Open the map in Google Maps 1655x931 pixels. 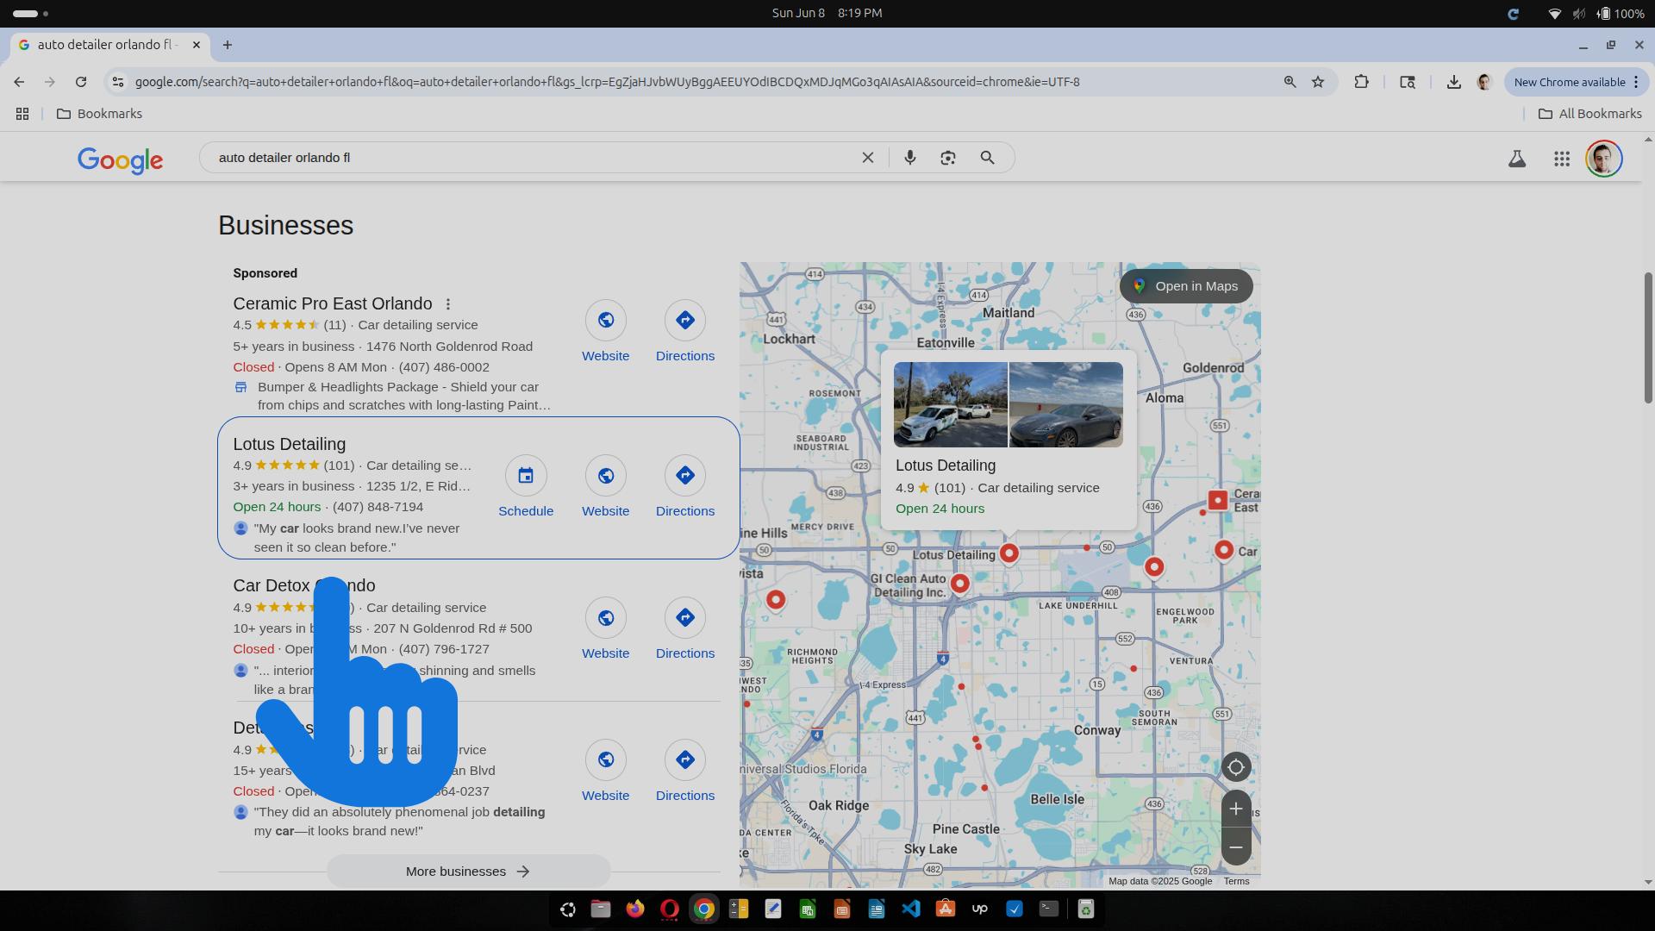click(x=1186, y=286)
